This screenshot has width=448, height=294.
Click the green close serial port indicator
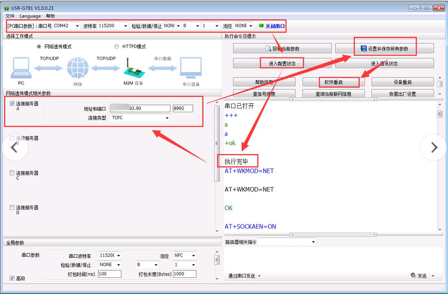261,26
